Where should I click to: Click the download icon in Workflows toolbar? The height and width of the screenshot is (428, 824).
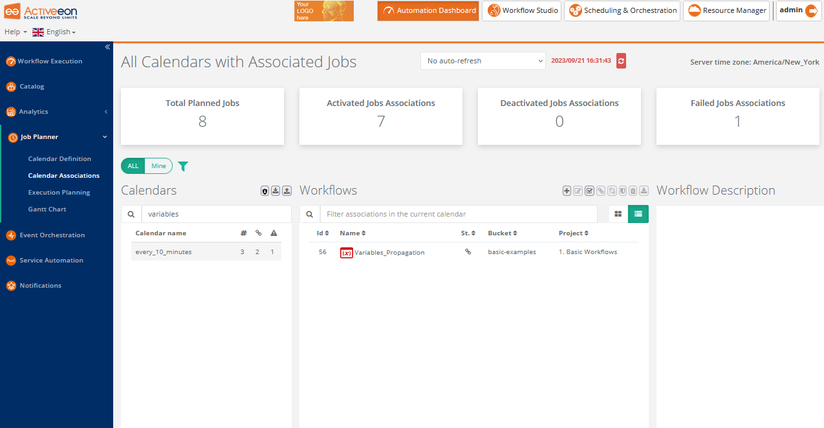(644, 191)
